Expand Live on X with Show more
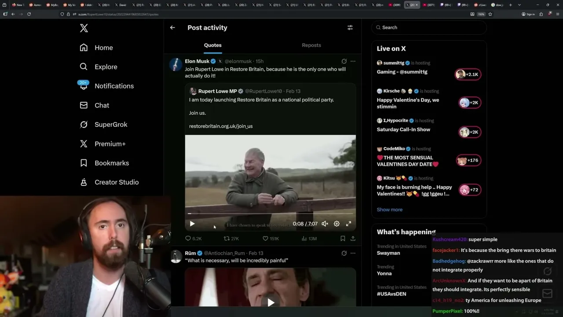The height and width of the screenshot is (317, 563). pyautogui.click(x=390, y=210)
